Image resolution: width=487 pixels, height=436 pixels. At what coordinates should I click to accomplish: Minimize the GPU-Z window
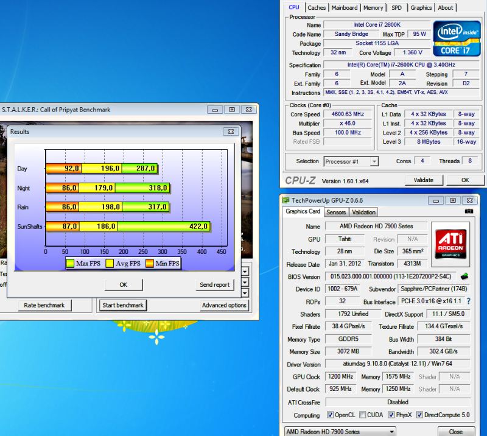pos(436,201)
